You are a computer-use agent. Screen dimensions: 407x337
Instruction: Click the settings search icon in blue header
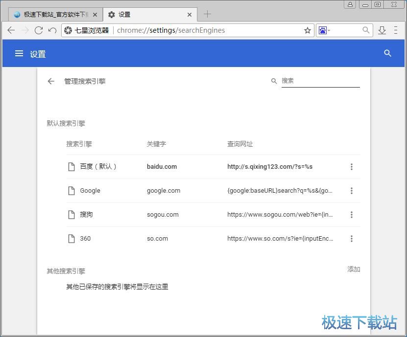(387, 53)
